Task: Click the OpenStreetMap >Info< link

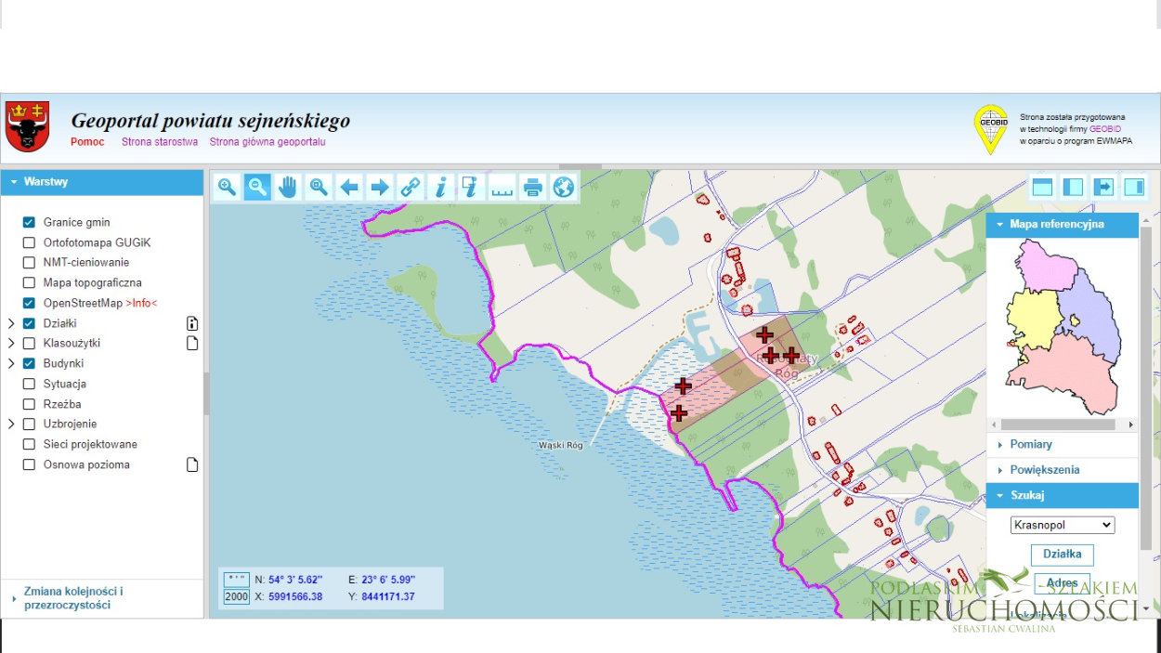Action: (x=141, y=303)
